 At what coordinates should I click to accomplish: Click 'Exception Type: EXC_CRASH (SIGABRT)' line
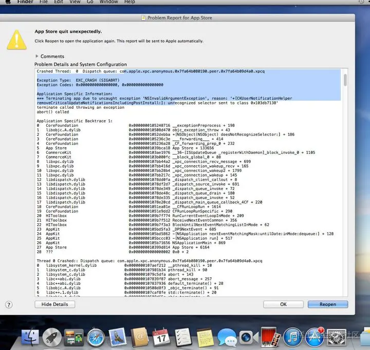coord(78,80)
